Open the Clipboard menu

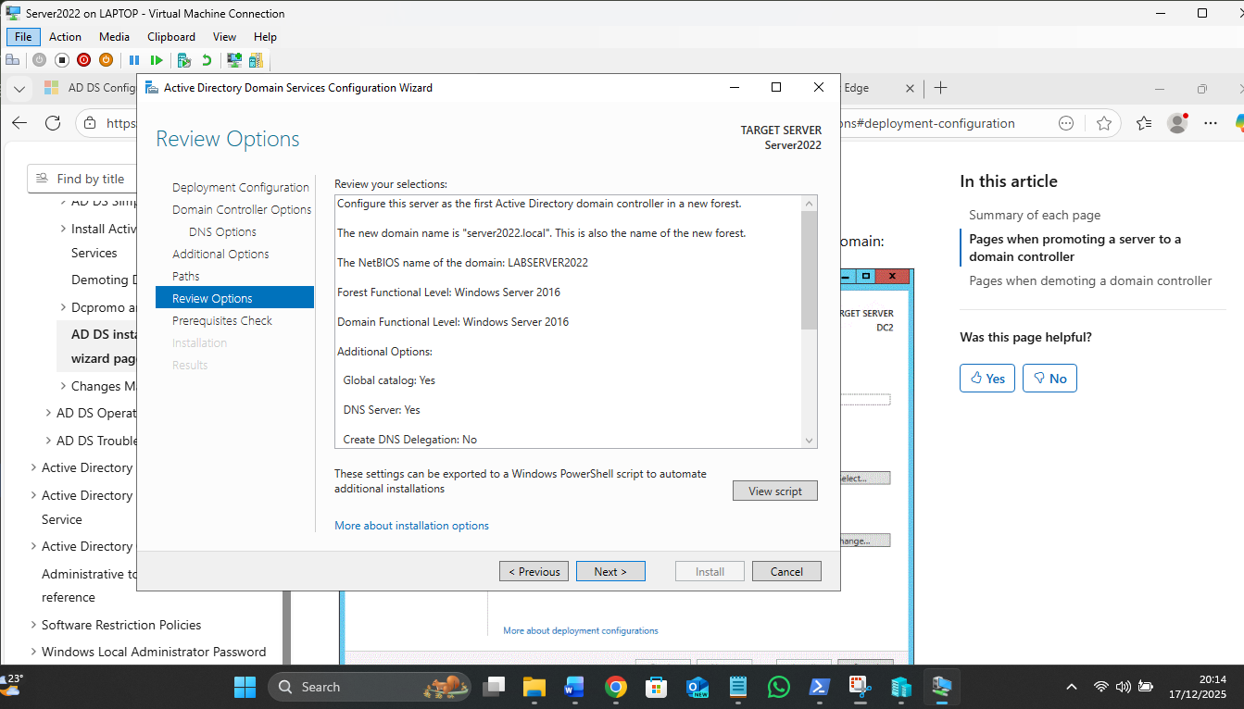[x=171, y=37]
